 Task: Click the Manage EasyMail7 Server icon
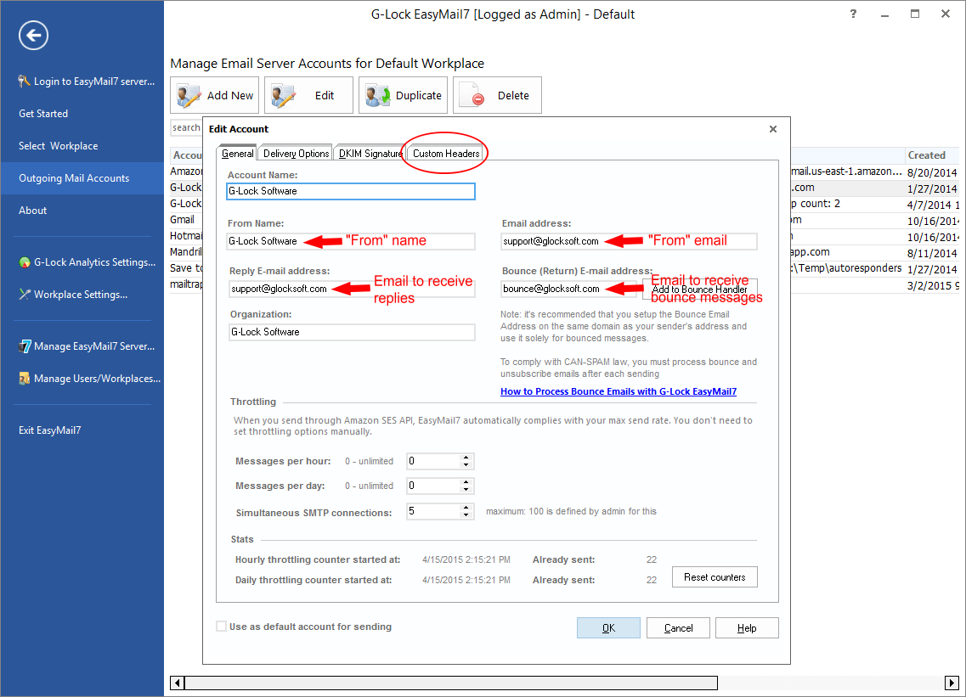click(25, 346)
